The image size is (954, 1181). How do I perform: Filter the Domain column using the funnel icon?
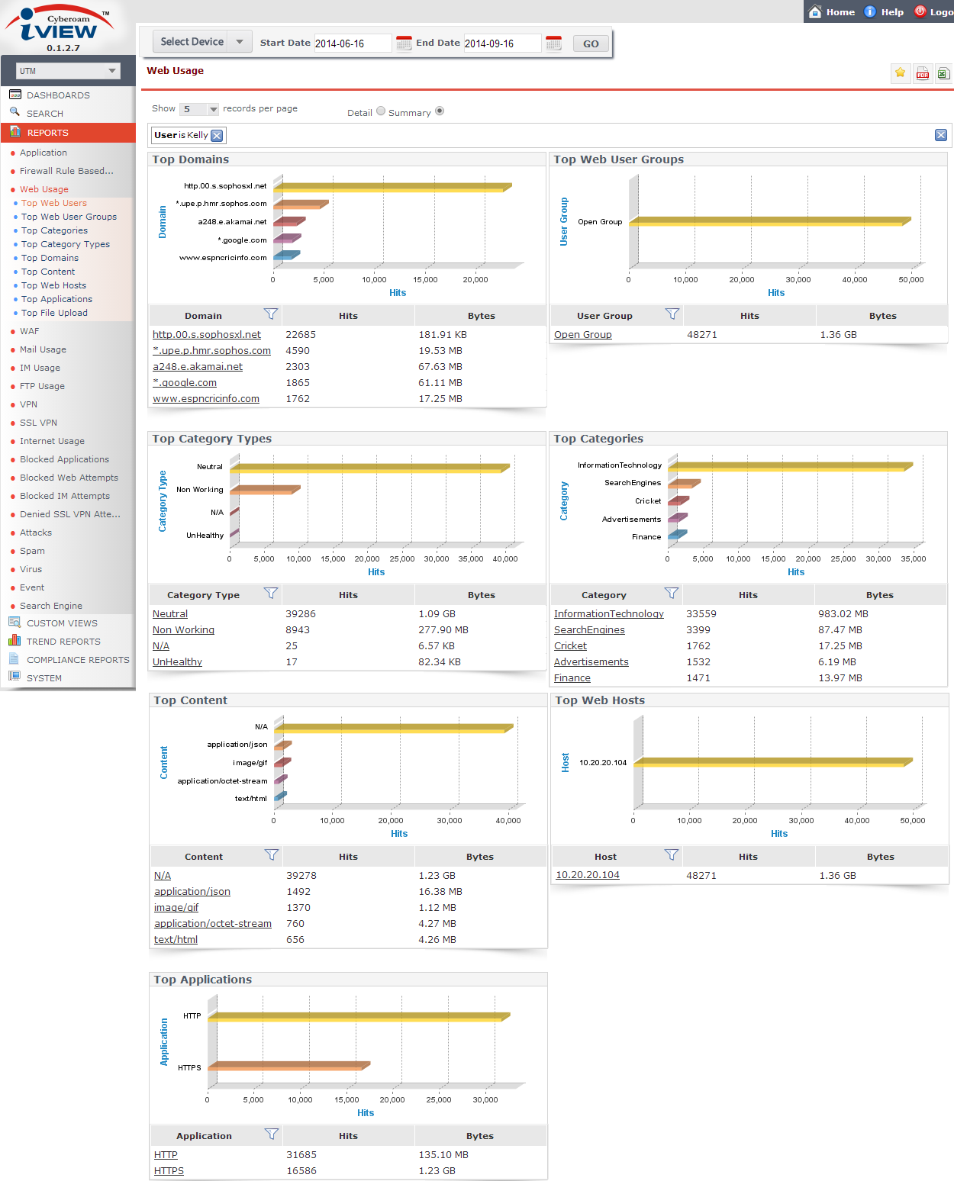(271, 314)
